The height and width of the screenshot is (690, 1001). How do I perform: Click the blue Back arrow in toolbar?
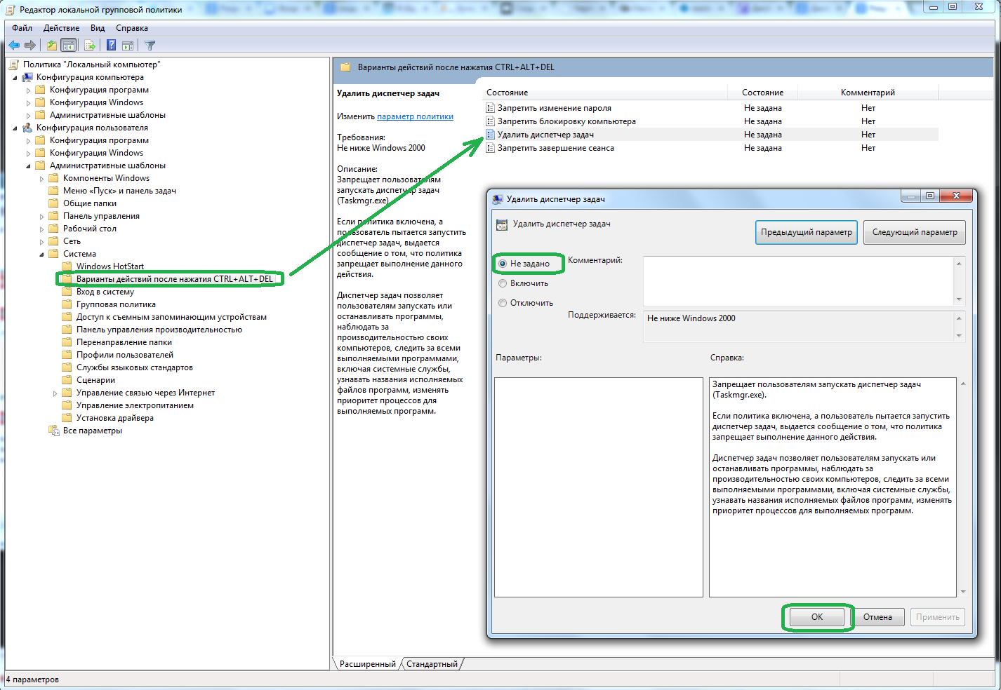14,46
